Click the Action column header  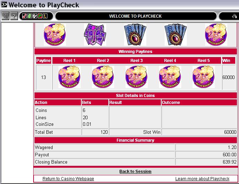point(58,102)
